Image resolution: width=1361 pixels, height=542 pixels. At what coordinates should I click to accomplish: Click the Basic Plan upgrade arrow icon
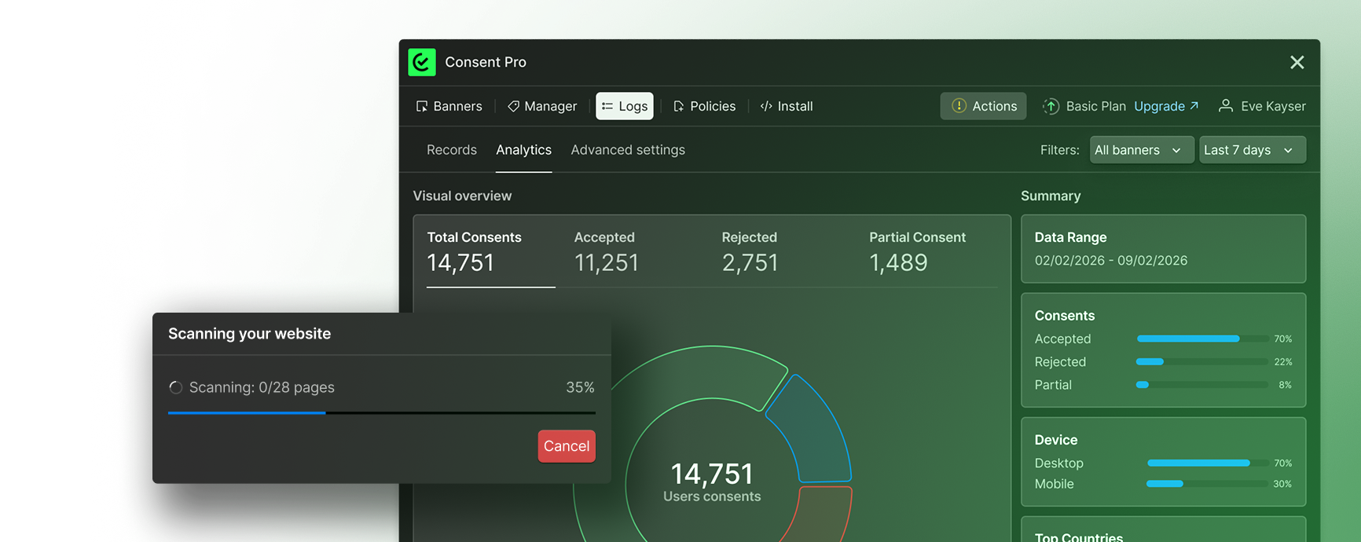pos(1051,106)
